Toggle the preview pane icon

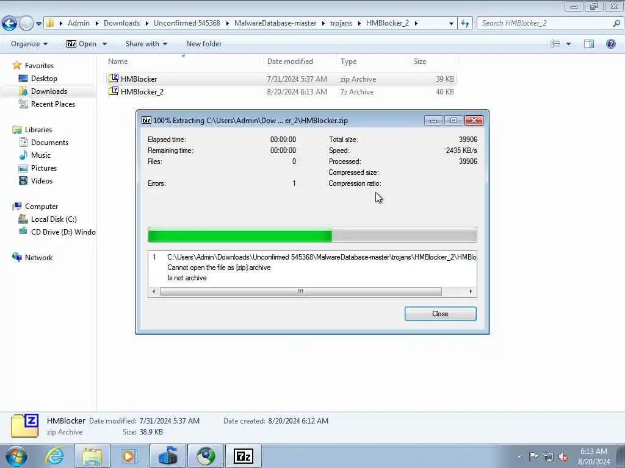point(589,44)
